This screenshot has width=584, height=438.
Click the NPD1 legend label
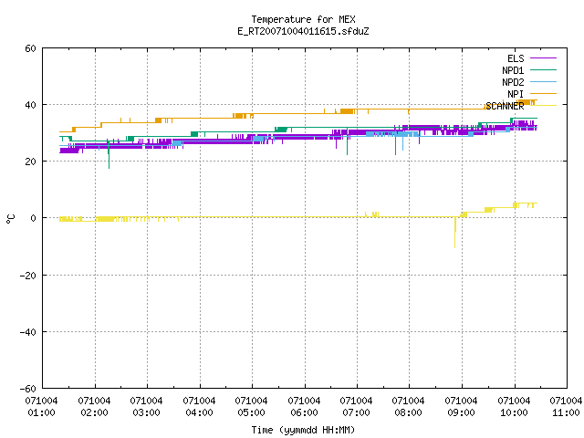pos(513,70)
